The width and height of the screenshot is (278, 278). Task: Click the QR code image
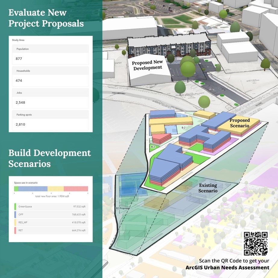coord(255,243)
